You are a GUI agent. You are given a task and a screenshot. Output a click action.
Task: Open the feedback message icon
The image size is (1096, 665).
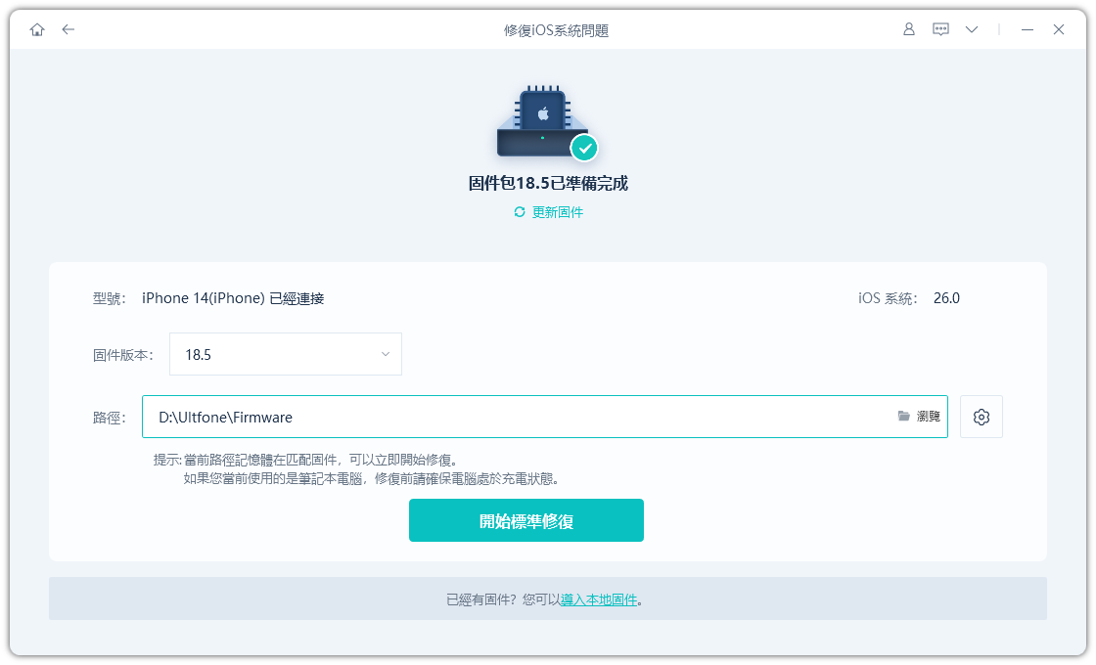click(940, 29)
